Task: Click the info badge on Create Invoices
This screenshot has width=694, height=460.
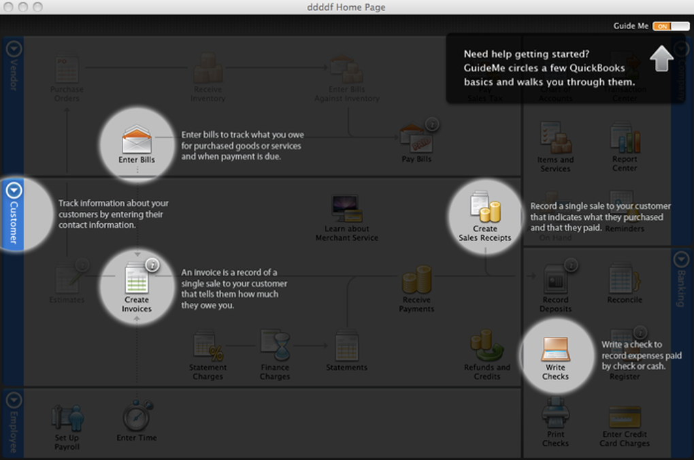Action: [x=152, y=265]
